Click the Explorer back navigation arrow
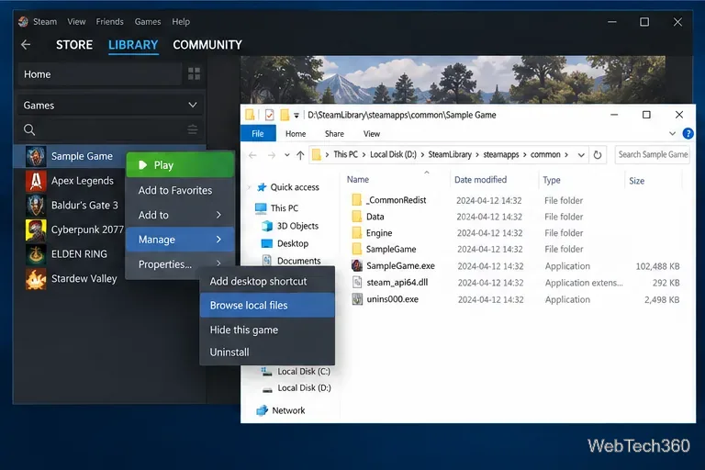Viewport: 705px width, 470px height. coord(252,155)
